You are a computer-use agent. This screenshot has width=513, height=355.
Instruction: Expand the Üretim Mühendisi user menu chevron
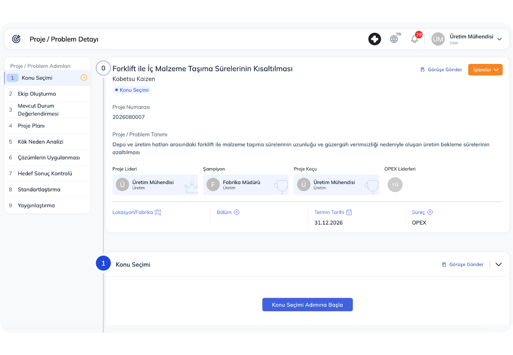500,39
